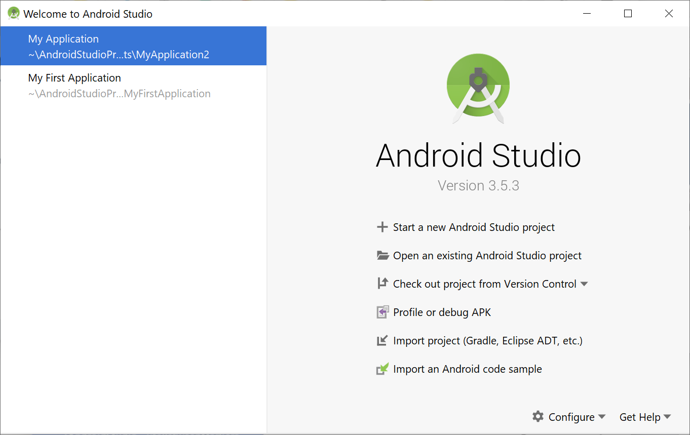Click the Get Help label
Viewport: 690px width, 435px height.
(x=639, y=417)
